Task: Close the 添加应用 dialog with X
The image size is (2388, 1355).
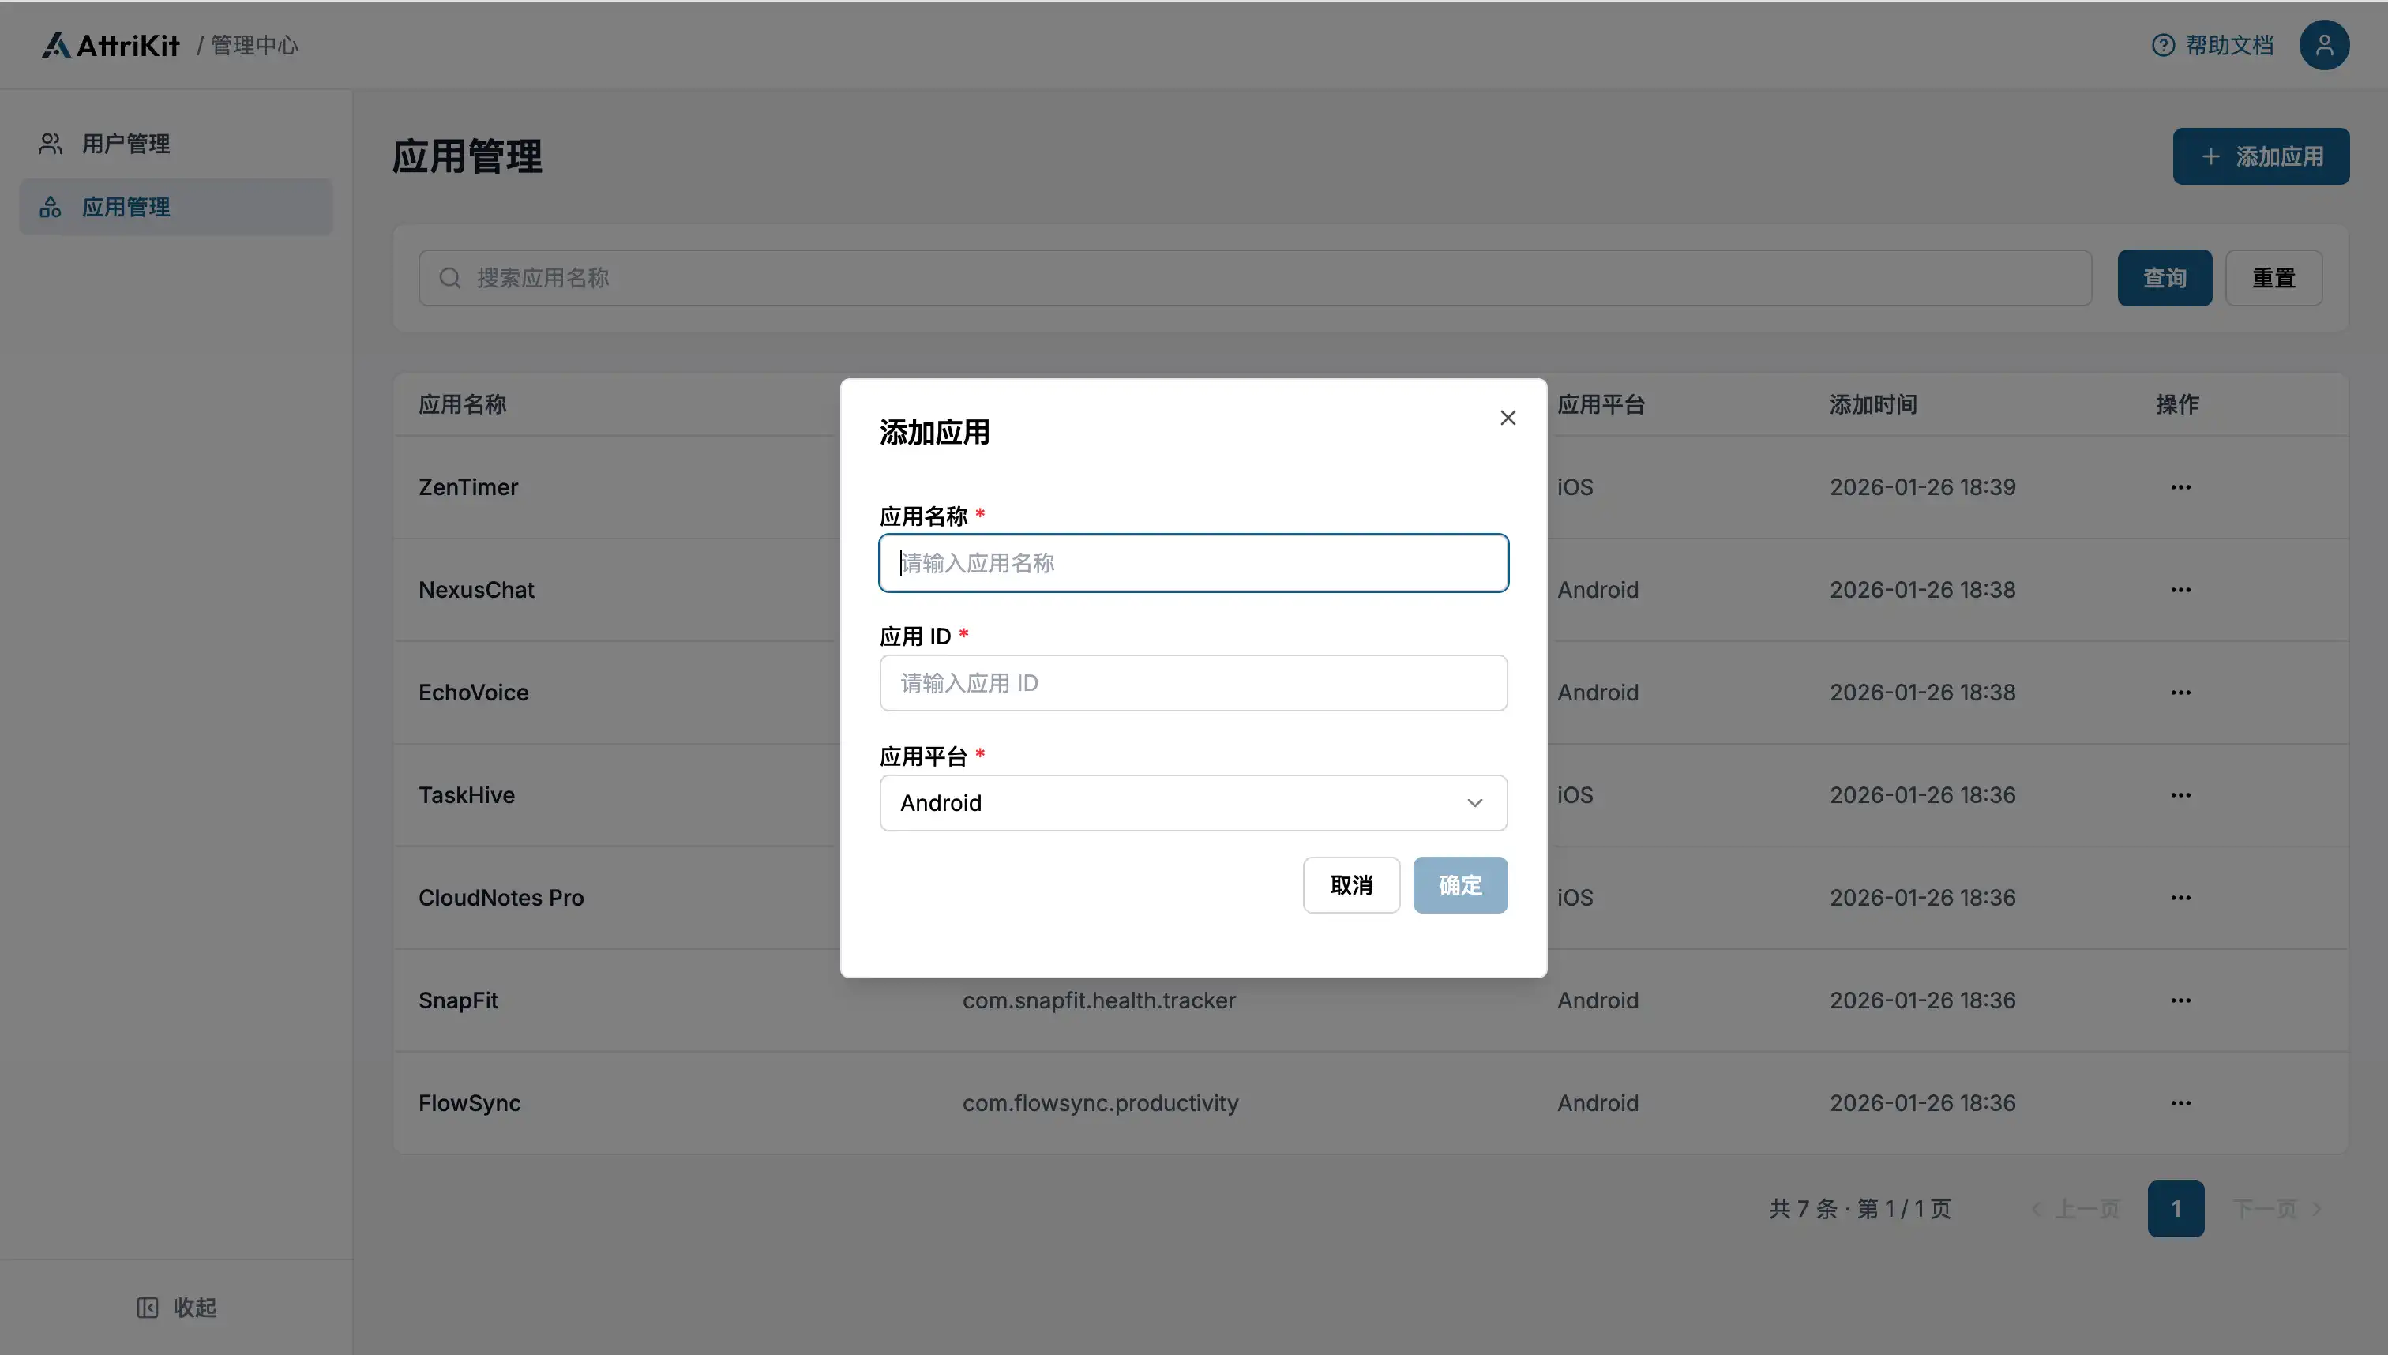Action: pos(1508,418)
